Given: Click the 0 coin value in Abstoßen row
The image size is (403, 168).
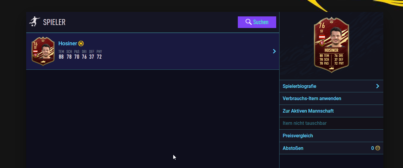Looking at the screenshot, I should [372, 148].
